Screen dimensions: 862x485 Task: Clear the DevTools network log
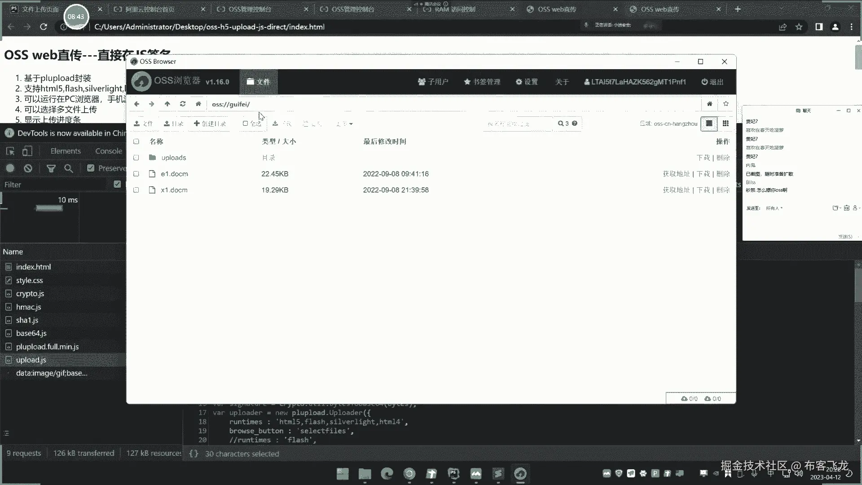point(28,168)
